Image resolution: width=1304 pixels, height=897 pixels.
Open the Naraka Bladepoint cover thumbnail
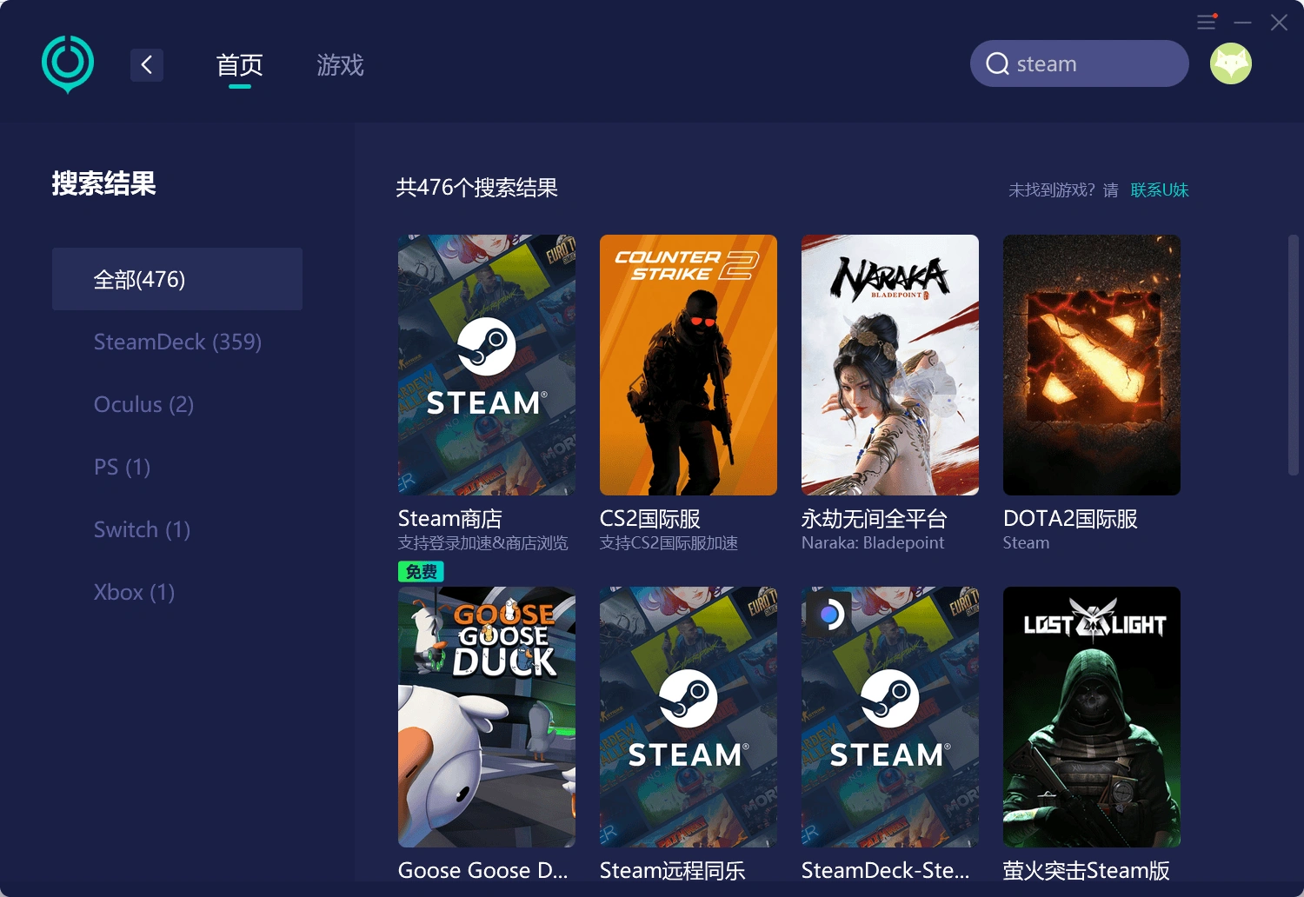pos(890,365)
